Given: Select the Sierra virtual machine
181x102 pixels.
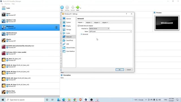Looking at the screenshot, I should click(30, 14).
